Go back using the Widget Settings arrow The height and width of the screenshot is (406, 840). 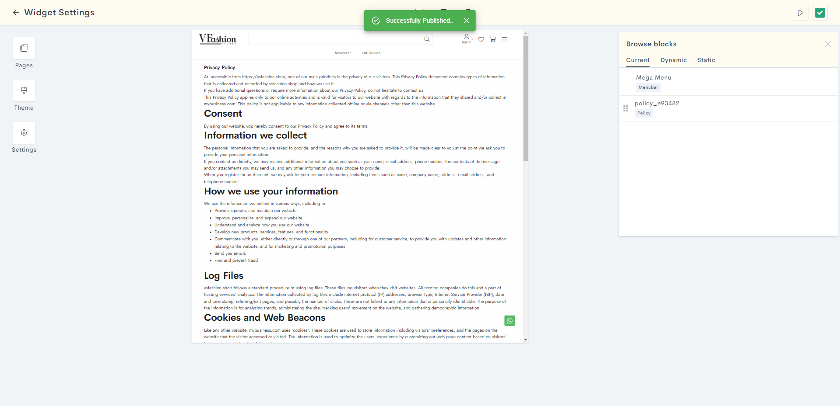pyautogui.click(x=16, y=13)
